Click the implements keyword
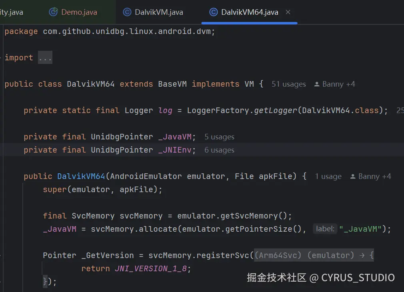The width and height of the screenshot is (404, 292). (215, 84)
